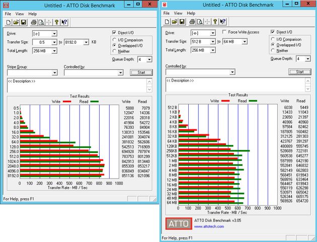Click green Read legend swatch in right window
The width and height of the screenshot is (317, 242).
click(x=253, y=101)
